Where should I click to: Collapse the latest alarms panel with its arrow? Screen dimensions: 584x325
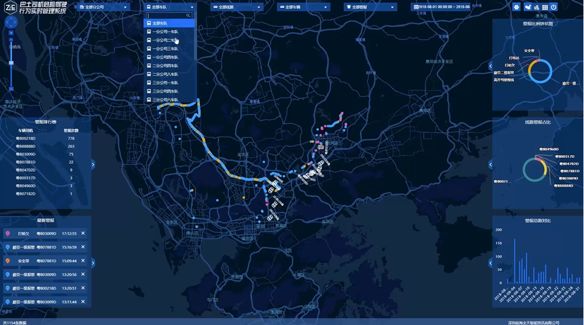(x=93, y=263)
